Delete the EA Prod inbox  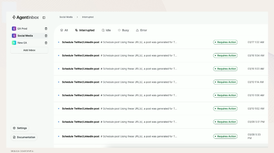point(46,28)
